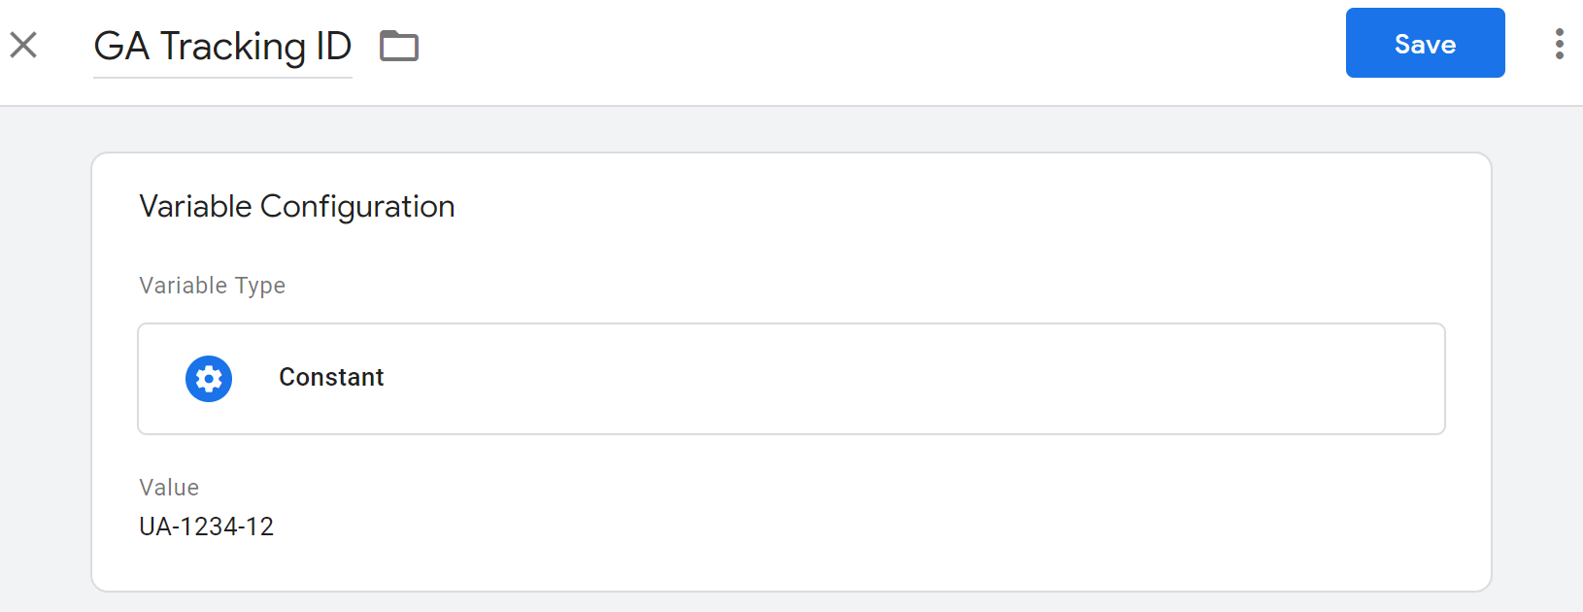Close the variable editor with the X
The image size is (1583, 612).
23,45
